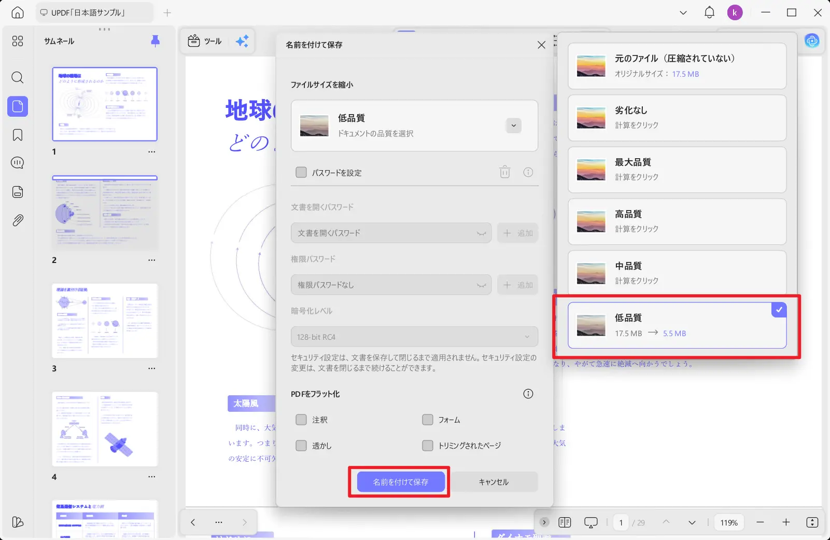Image resolution: width=830 pixels, height=540 pixels.
Task: Open the ツール menu button
Action: [205, 41]
